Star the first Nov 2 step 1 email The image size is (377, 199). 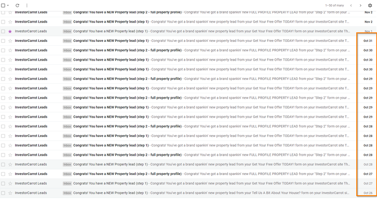coord(10,22)
